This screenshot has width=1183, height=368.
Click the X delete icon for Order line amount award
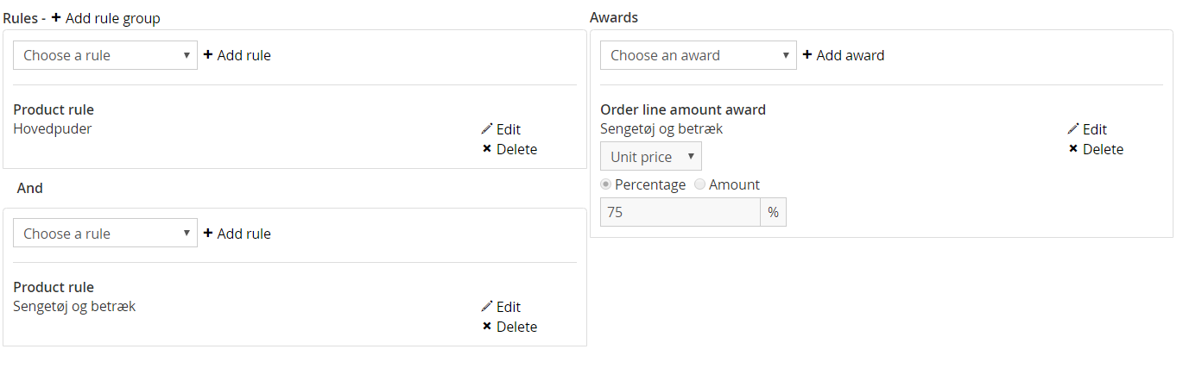coord(1073,149)
